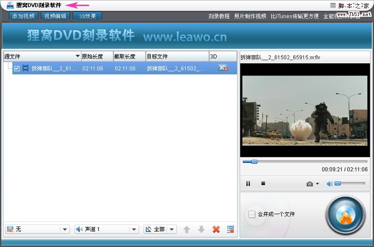This screenshot has height=247, width=374.
Task: Click the 全部 selection icon
Action: tap(148, 229)
